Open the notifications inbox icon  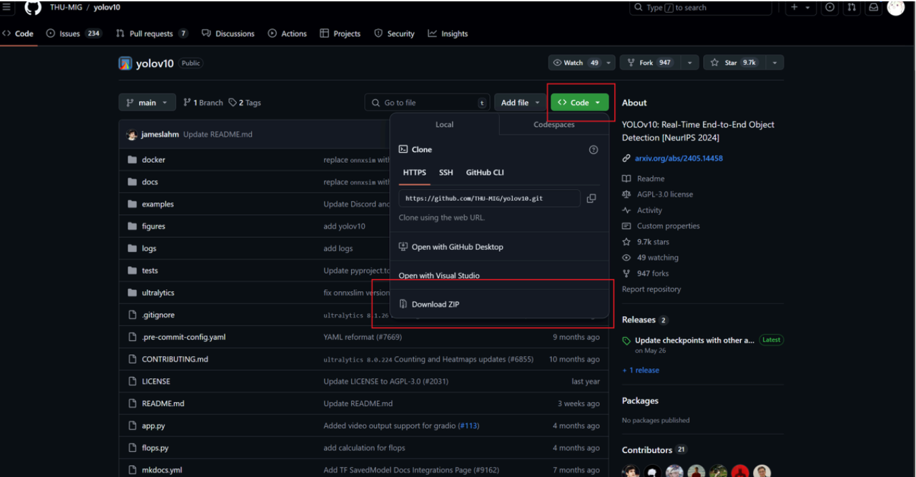pyautogui.click(x=873, y=7)
